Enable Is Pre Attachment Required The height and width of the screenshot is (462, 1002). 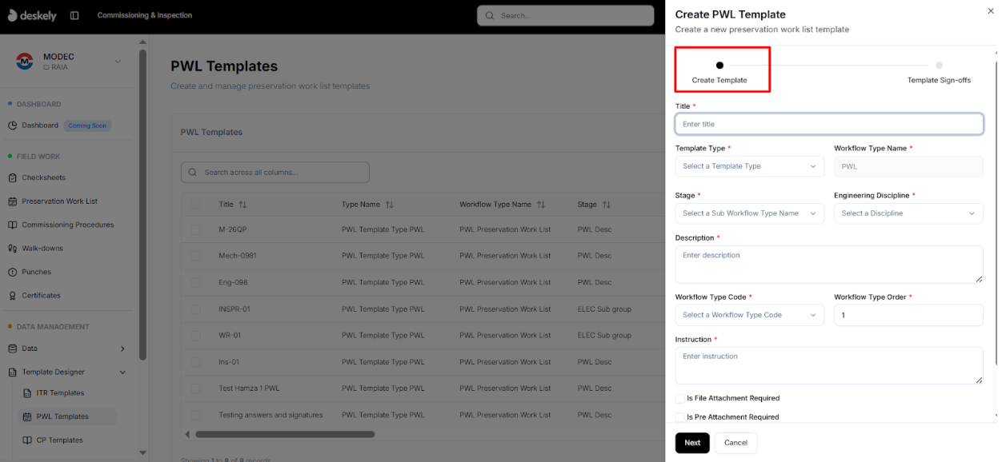coord(679,416)
